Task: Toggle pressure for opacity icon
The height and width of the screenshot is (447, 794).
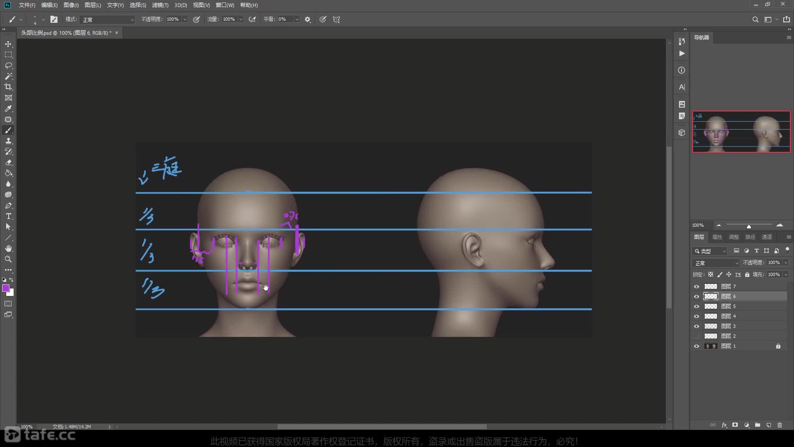Action: [196, 19]
